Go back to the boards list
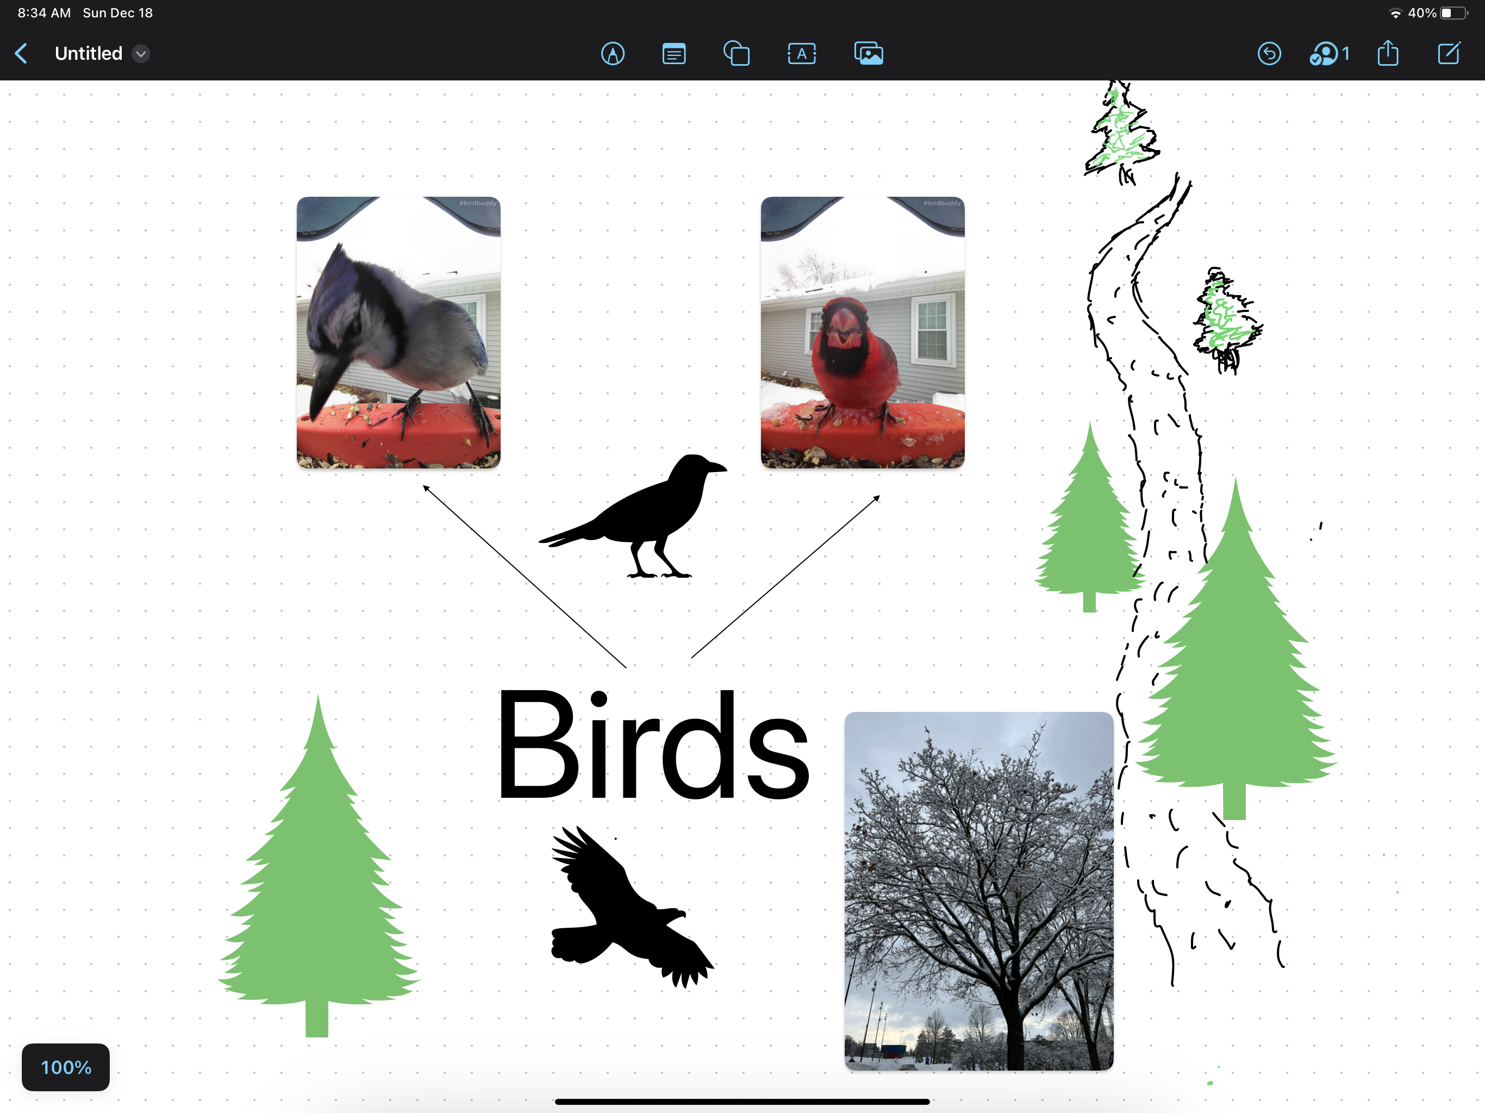 22,54
